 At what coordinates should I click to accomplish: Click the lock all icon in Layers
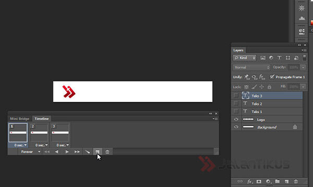tap(269, 87)
